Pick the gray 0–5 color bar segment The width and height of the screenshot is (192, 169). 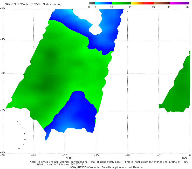click(x=92, y=3)
